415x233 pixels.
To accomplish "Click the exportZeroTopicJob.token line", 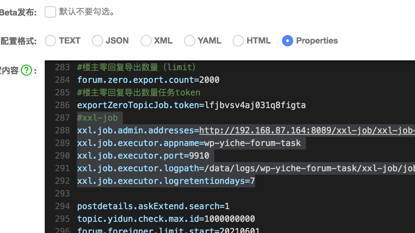I will [x=191, y=105].
